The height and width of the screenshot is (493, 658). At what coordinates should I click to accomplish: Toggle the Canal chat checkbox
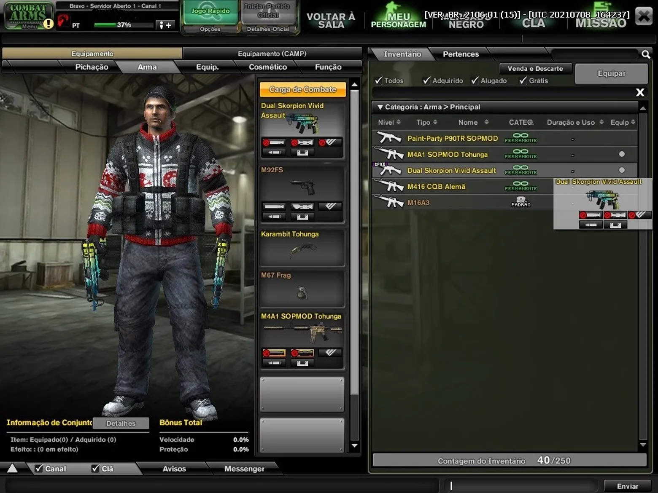pyautogui.click(x=39, y=468)
